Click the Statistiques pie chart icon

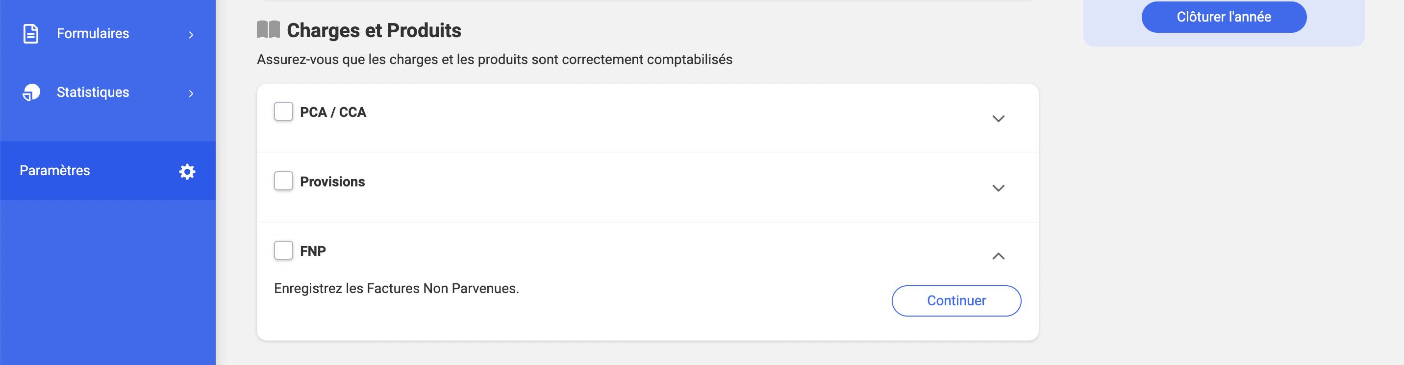pyautogui.click(x=31, y=92)
